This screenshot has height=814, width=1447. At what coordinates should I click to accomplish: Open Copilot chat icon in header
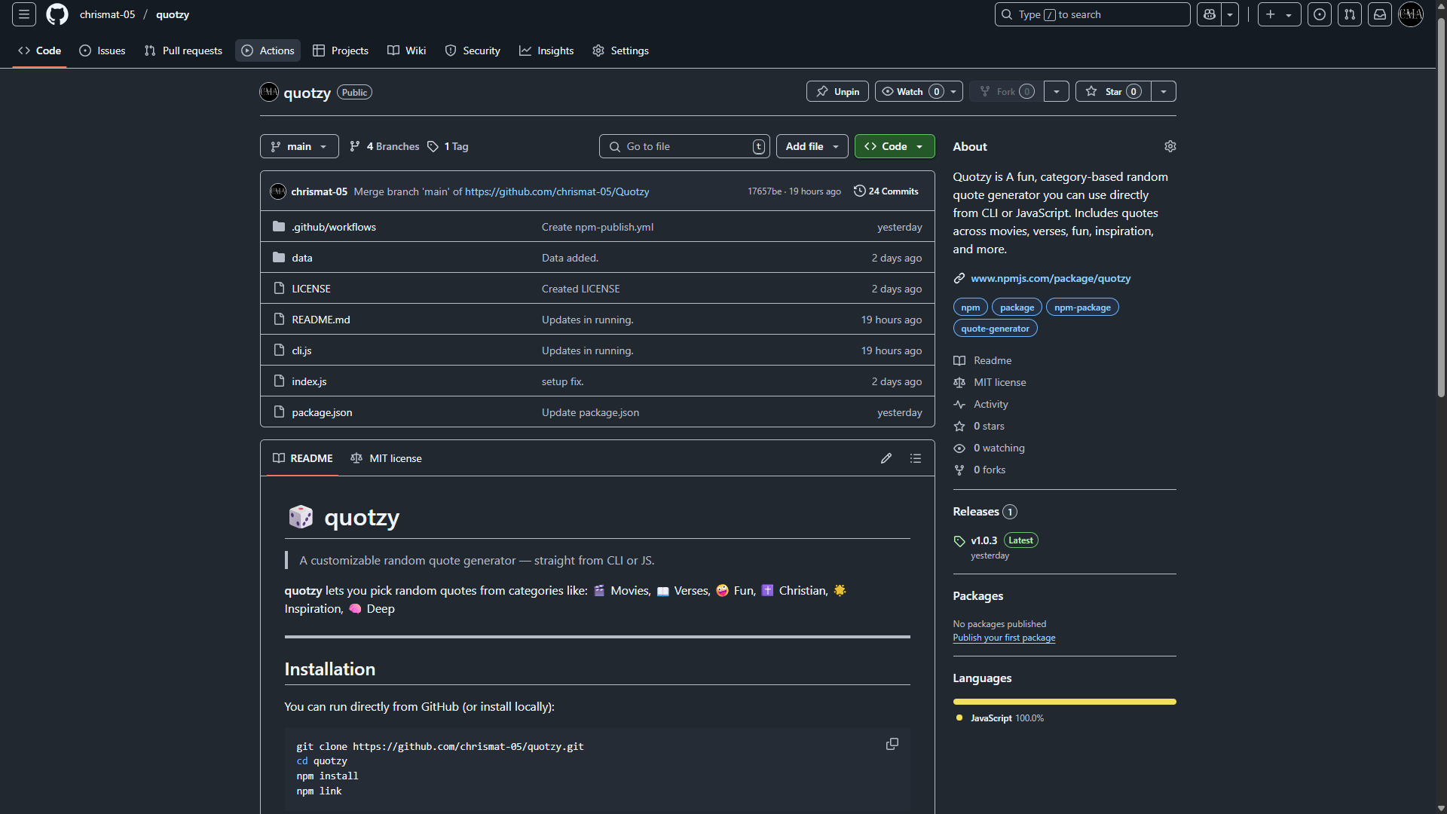pyautogui.click(x=1210, y=14)
